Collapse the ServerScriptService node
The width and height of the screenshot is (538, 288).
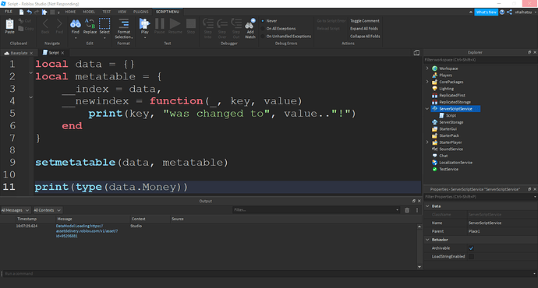point(427,109)
